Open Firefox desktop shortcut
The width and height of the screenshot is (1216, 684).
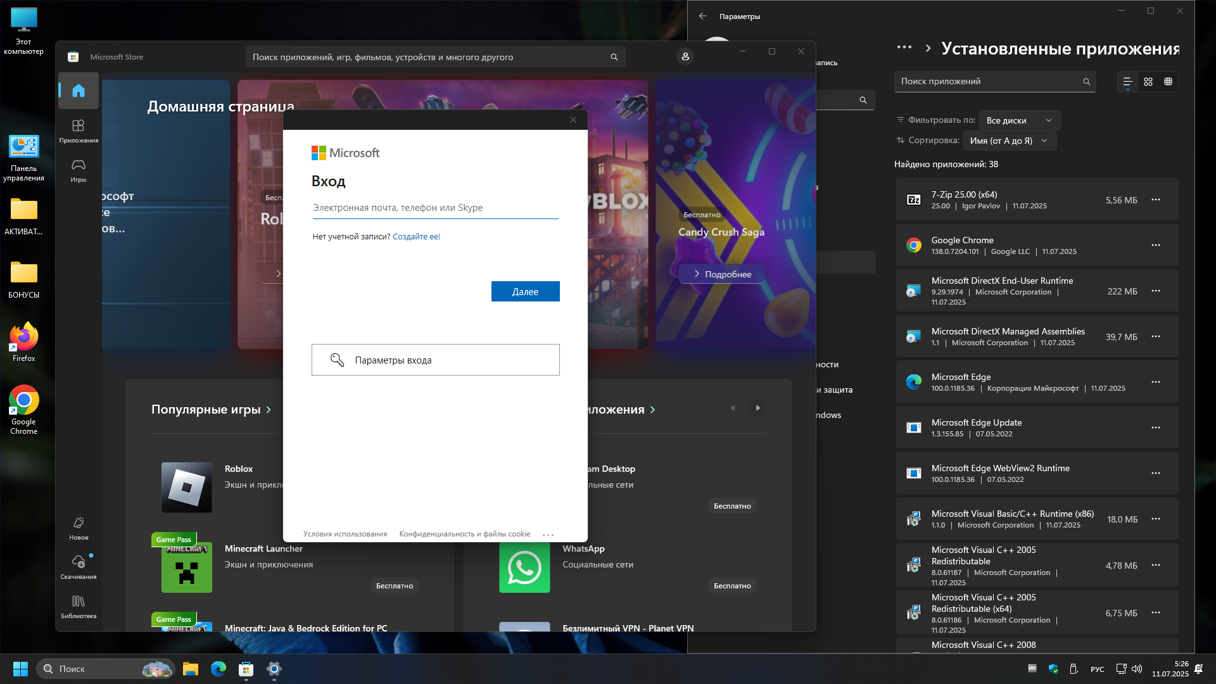pos(24,343)
